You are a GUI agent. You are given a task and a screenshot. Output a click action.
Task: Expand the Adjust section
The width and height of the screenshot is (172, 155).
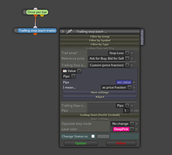coord(100,97)
